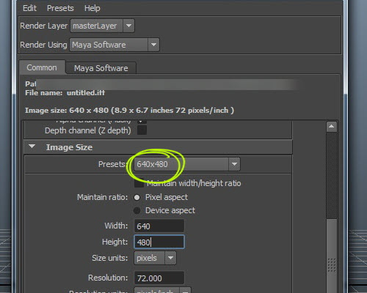Screen dimensions: 367x293
Task: Click the scrollbar up arrow
Action: tap(332, 127)
